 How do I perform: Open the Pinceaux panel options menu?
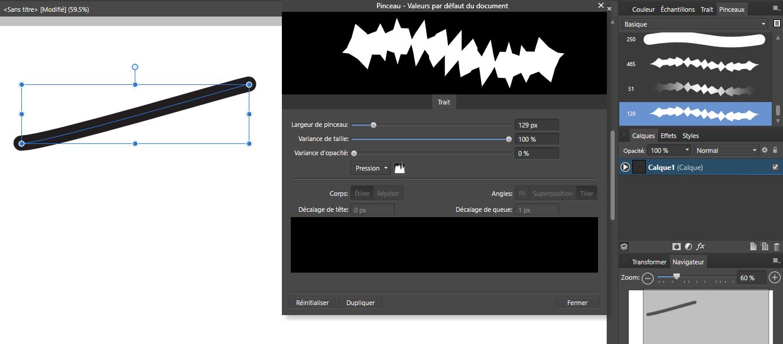(x=776, y=9)
